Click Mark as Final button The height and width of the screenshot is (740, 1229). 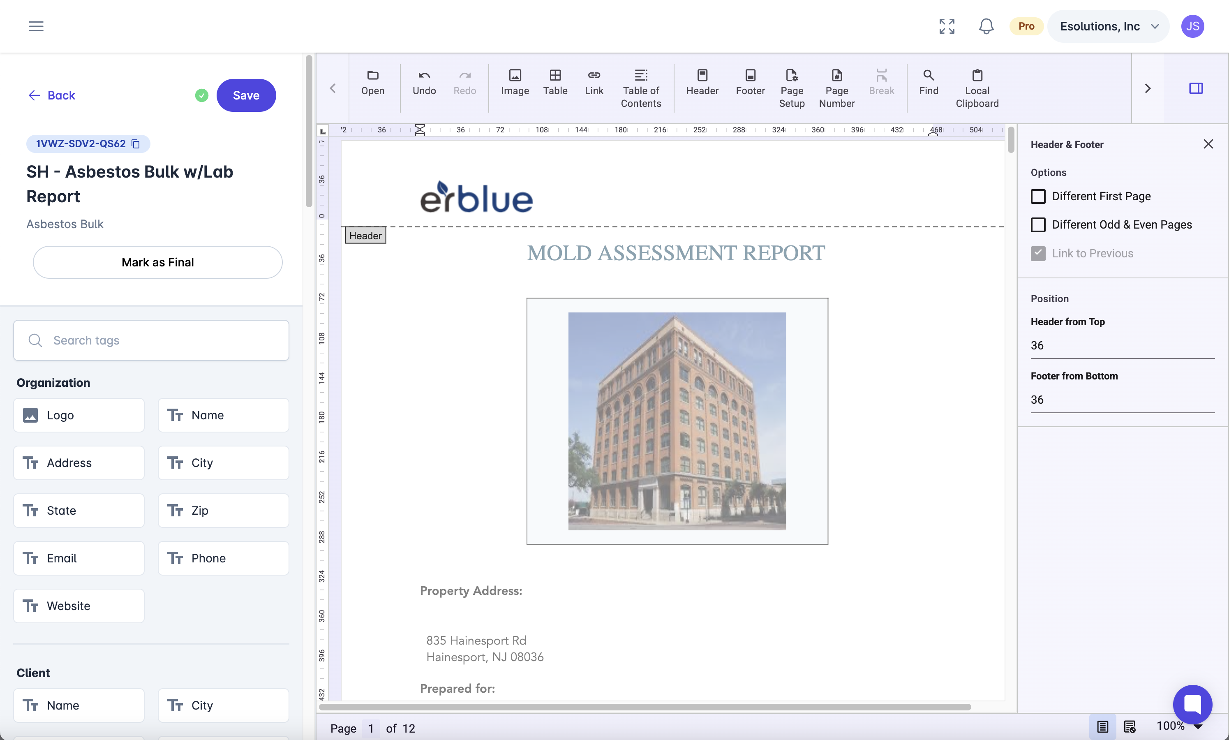point(157,262)
